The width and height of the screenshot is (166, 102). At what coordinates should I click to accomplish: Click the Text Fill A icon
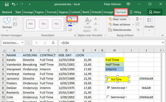(x=96, y=19)
